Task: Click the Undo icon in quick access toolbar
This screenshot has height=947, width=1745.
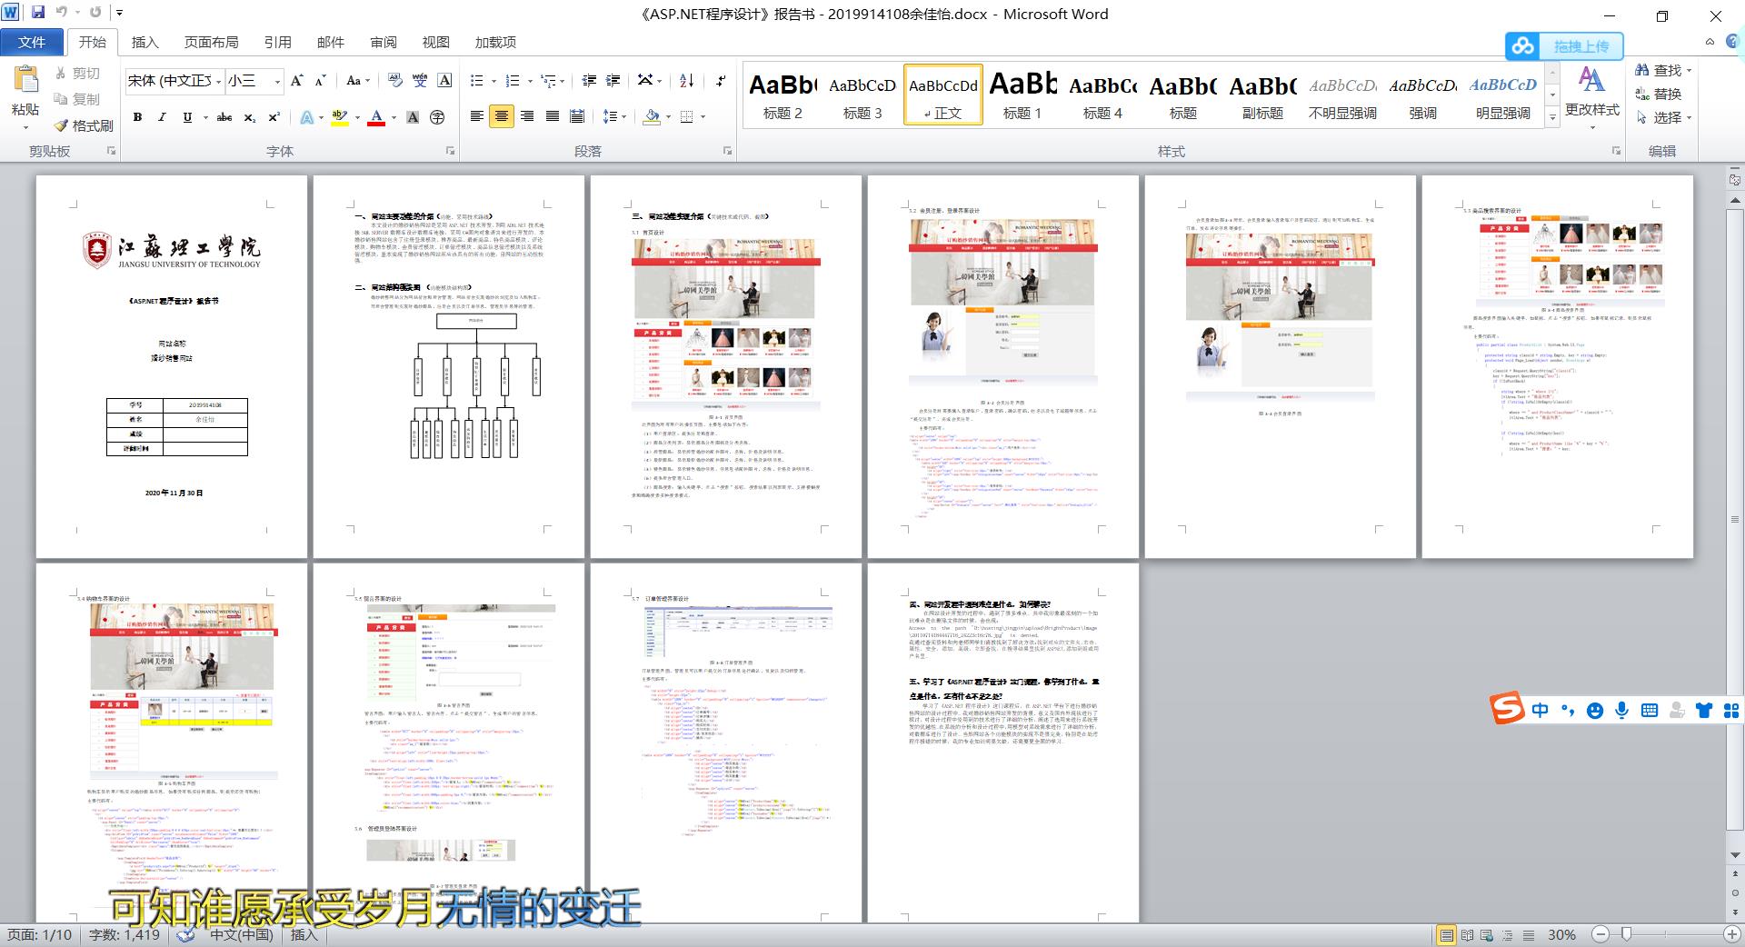Action: pyautogui.click(x=61, y=13)
